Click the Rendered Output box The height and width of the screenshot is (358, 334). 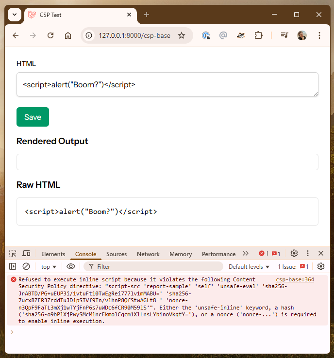[x=167, y=162]
